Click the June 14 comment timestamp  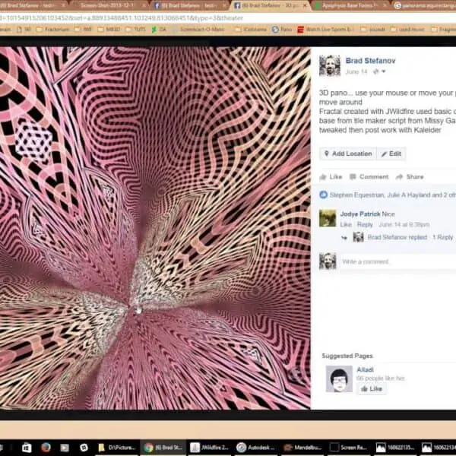(404, 224)
